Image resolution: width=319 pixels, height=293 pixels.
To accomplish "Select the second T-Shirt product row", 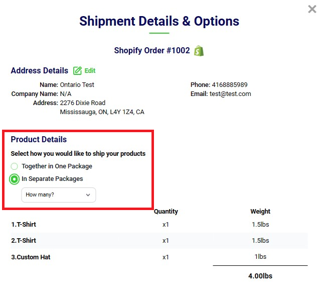I will pyautogui.click(x=24, y=241).
